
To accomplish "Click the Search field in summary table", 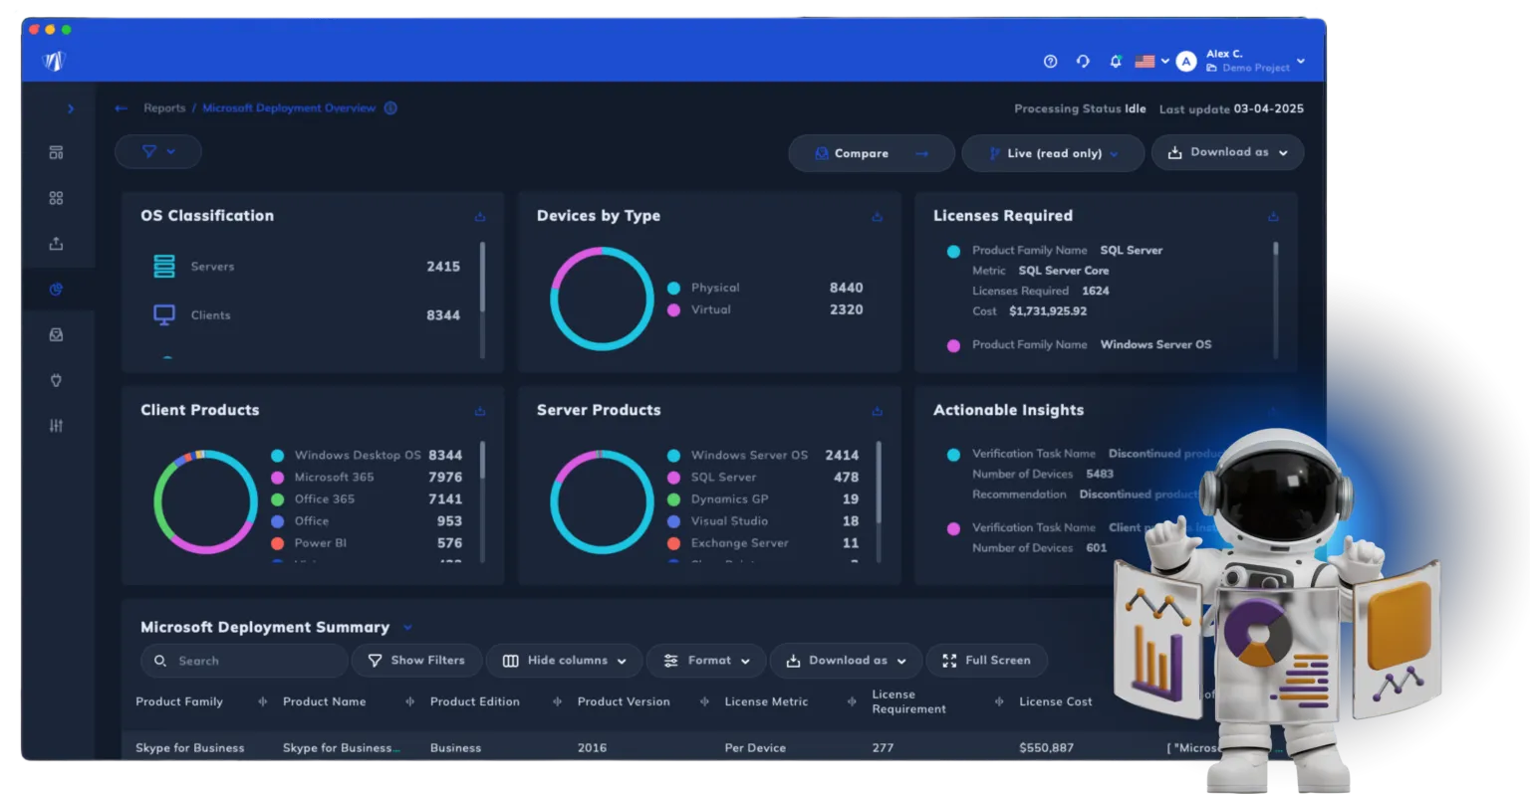I will (x=255, y=661).
